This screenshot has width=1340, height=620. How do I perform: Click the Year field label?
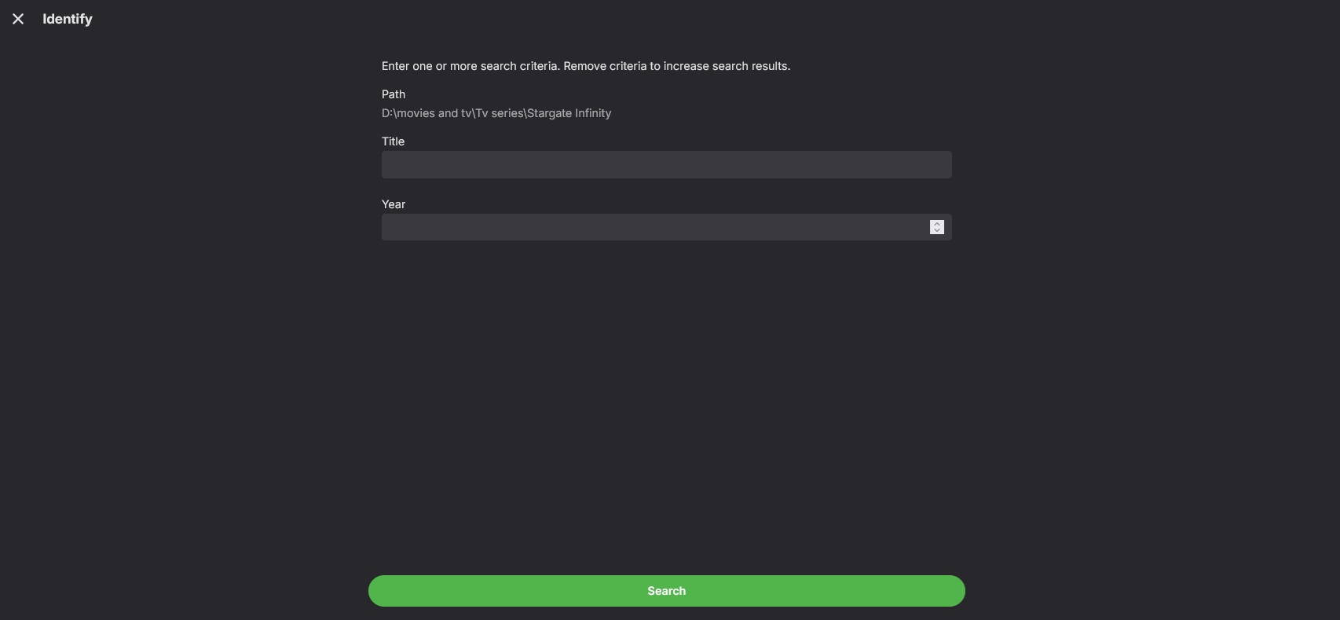pos(394,204)
